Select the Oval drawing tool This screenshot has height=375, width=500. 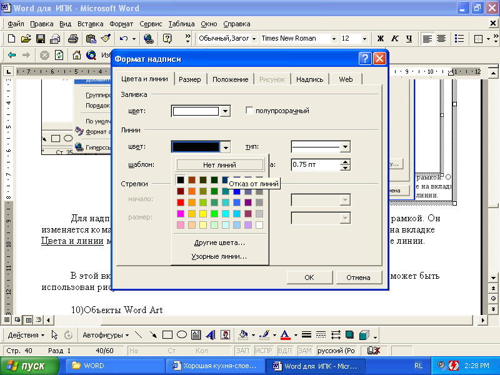coord(182,334)
